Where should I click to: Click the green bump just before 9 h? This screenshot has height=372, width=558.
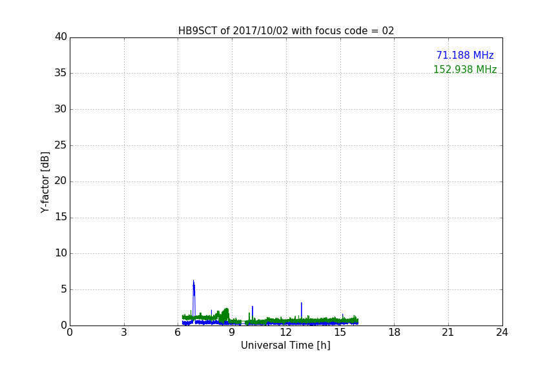[225, 315]
